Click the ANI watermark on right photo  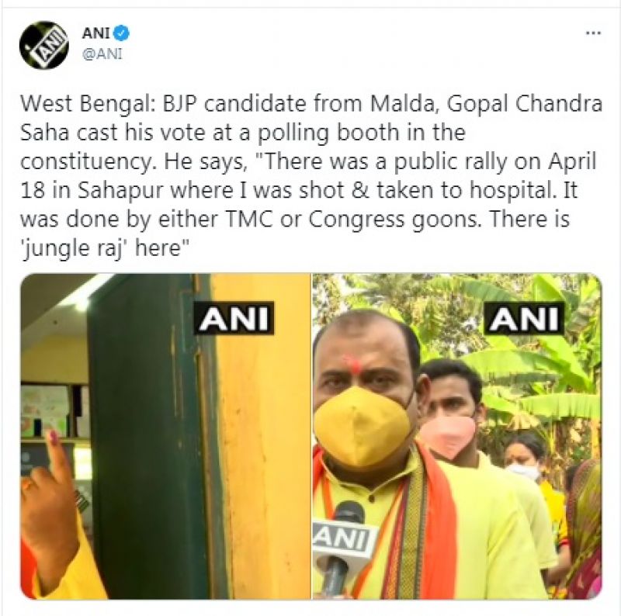[x=525, y=318]
